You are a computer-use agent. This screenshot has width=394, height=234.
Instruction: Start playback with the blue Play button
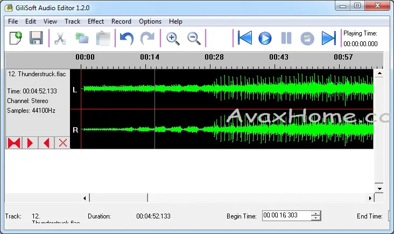265,38
